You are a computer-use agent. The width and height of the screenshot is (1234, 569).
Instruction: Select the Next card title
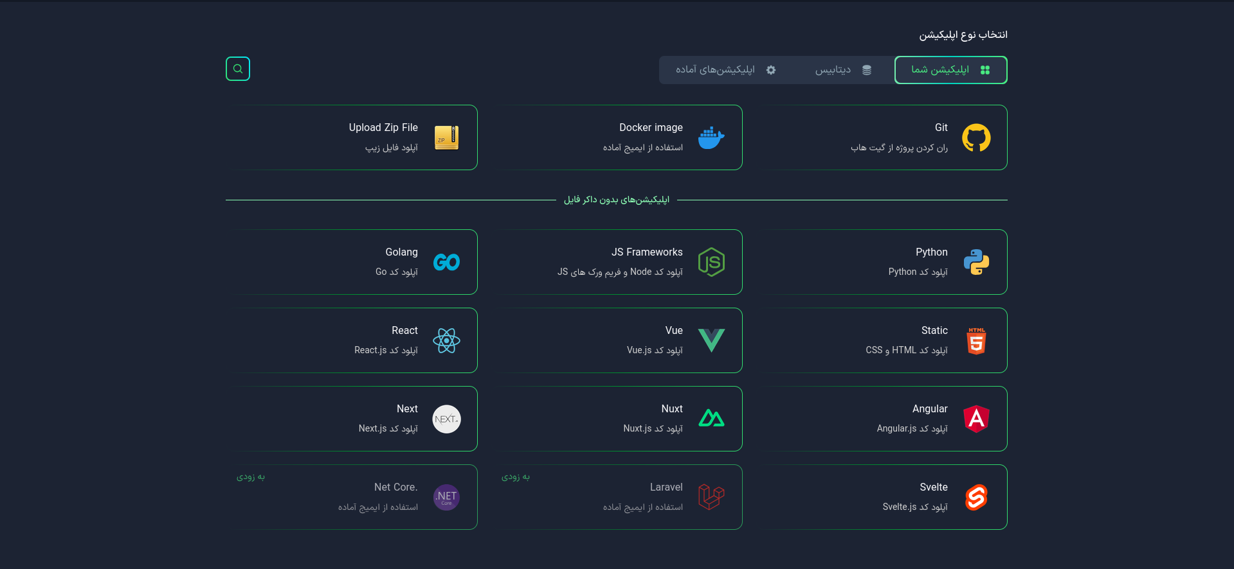pyautogui.click(x=407, y=408)
